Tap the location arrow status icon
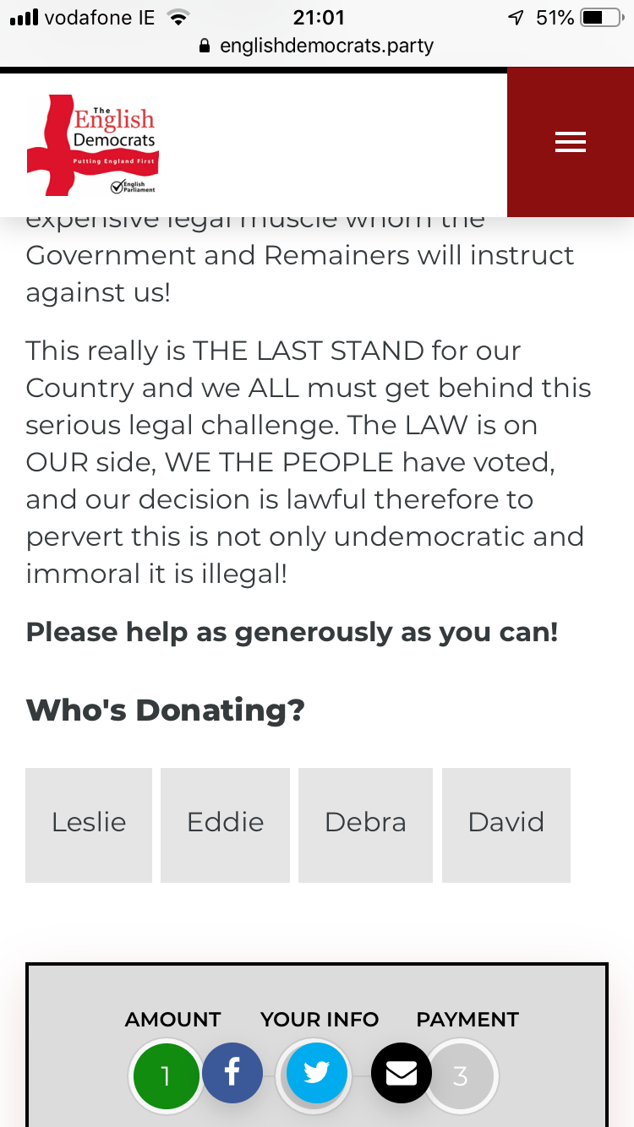This screenshot has height=1127, width=634. point(516,18)
